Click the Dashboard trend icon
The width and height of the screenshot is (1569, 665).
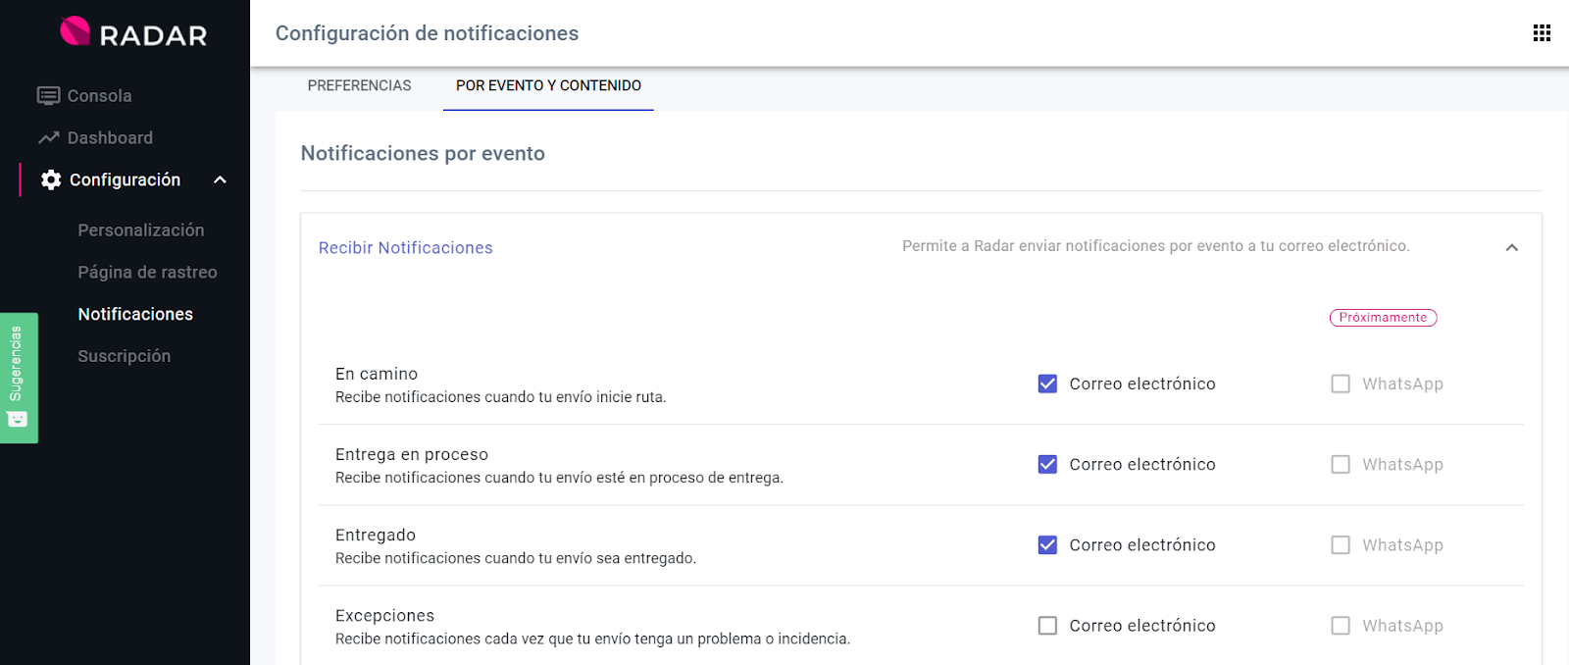(48, 138)
